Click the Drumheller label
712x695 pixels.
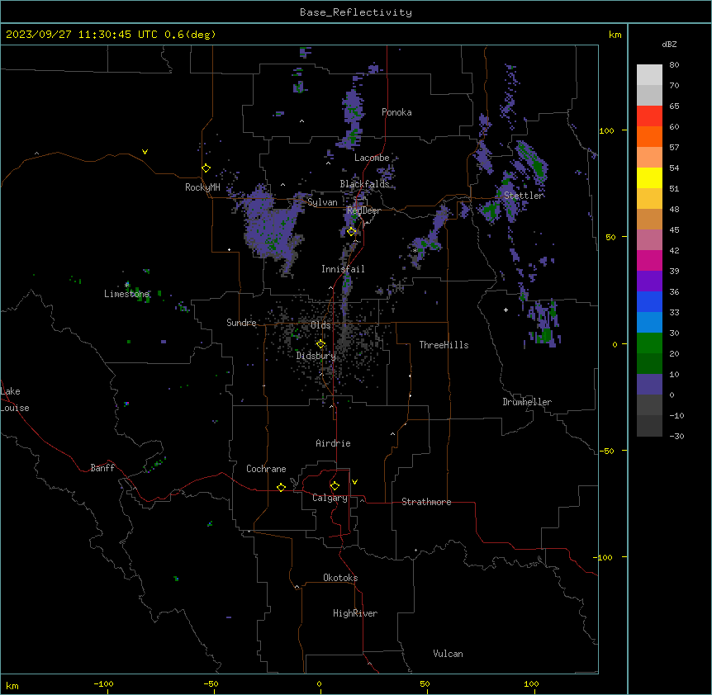(527, 402)
